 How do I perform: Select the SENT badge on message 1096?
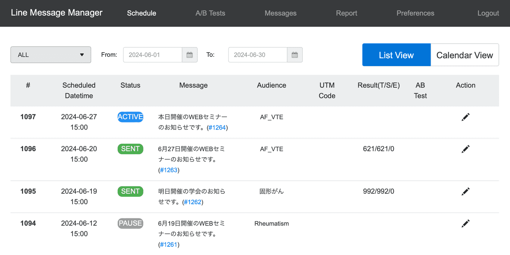tap(130, 149)
